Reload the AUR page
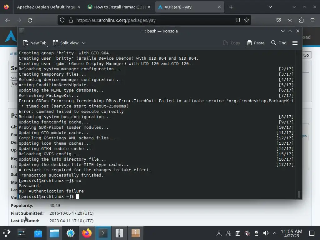The image size is (320, 240). click(x=30, y=20)
